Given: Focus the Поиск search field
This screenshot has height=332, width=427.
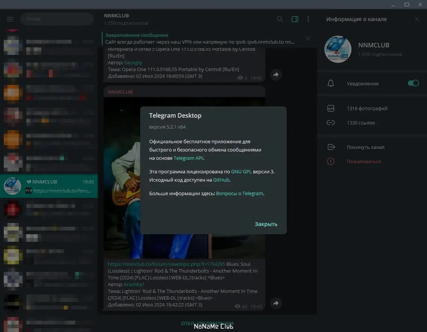Looking at the screenshot, I should [x=57, y=19].
